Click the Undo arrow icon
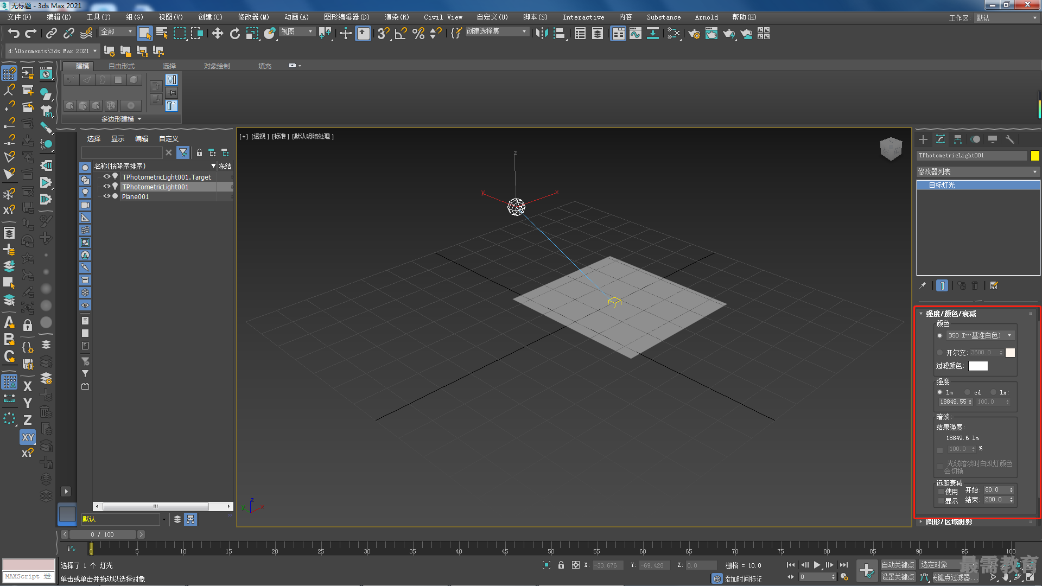Screen dimensions: 1042x586 pyautogui.click(x=14, y=34)
